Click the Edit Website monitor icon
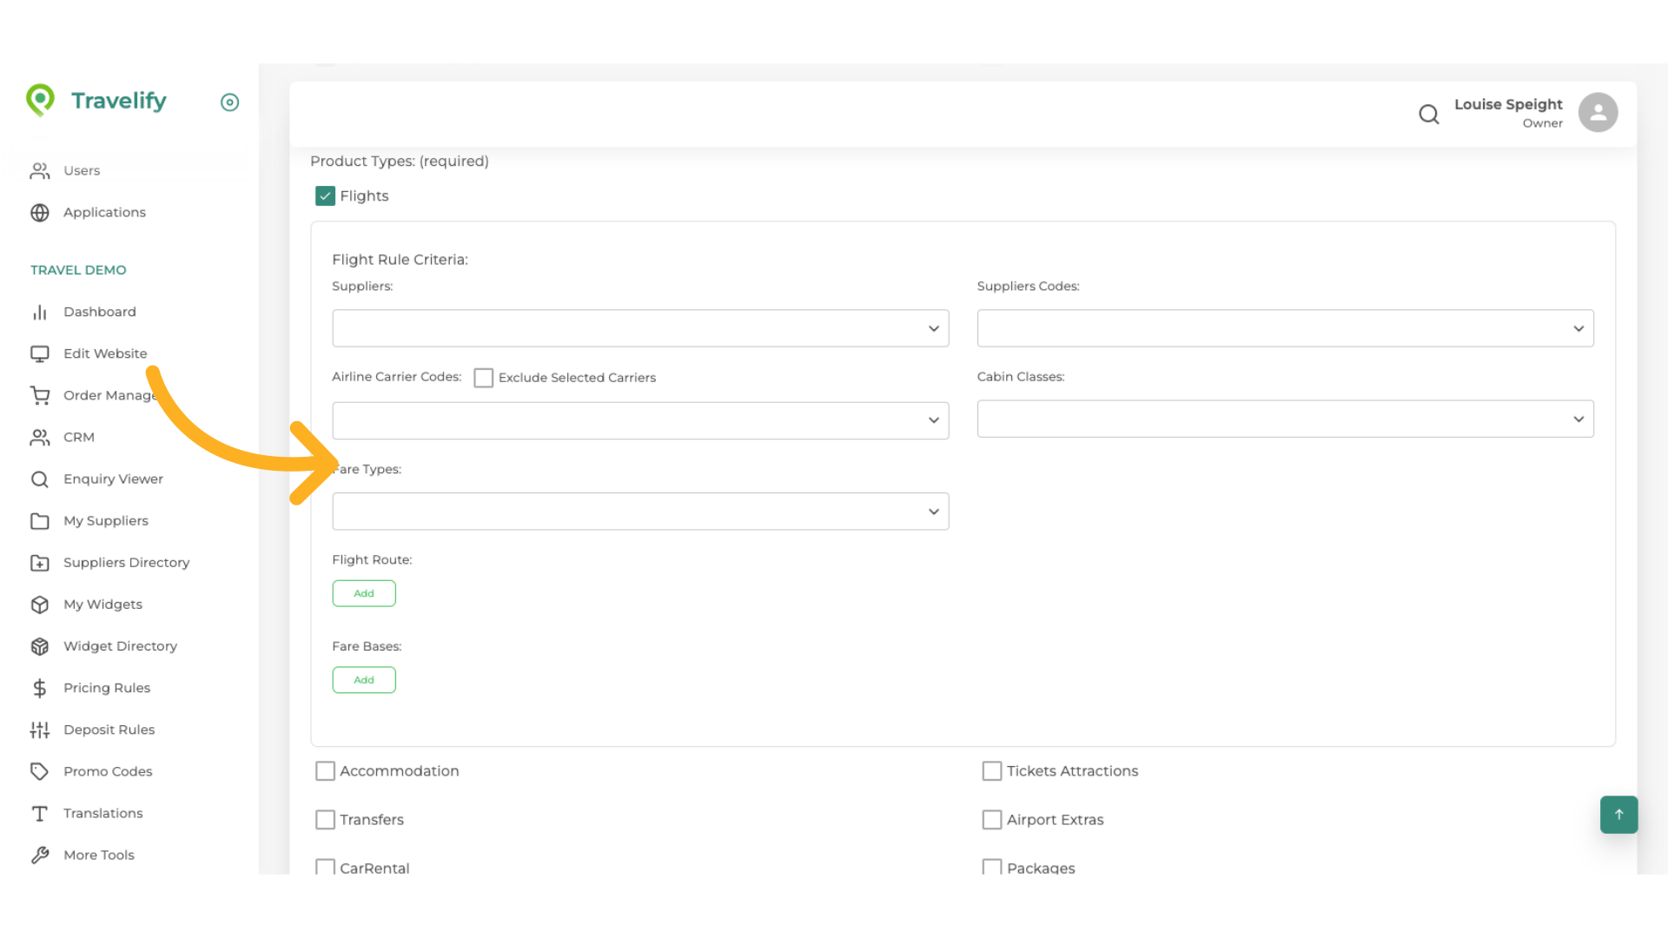The width and height of the screenshot is (1668, 938). coord(40,353)
